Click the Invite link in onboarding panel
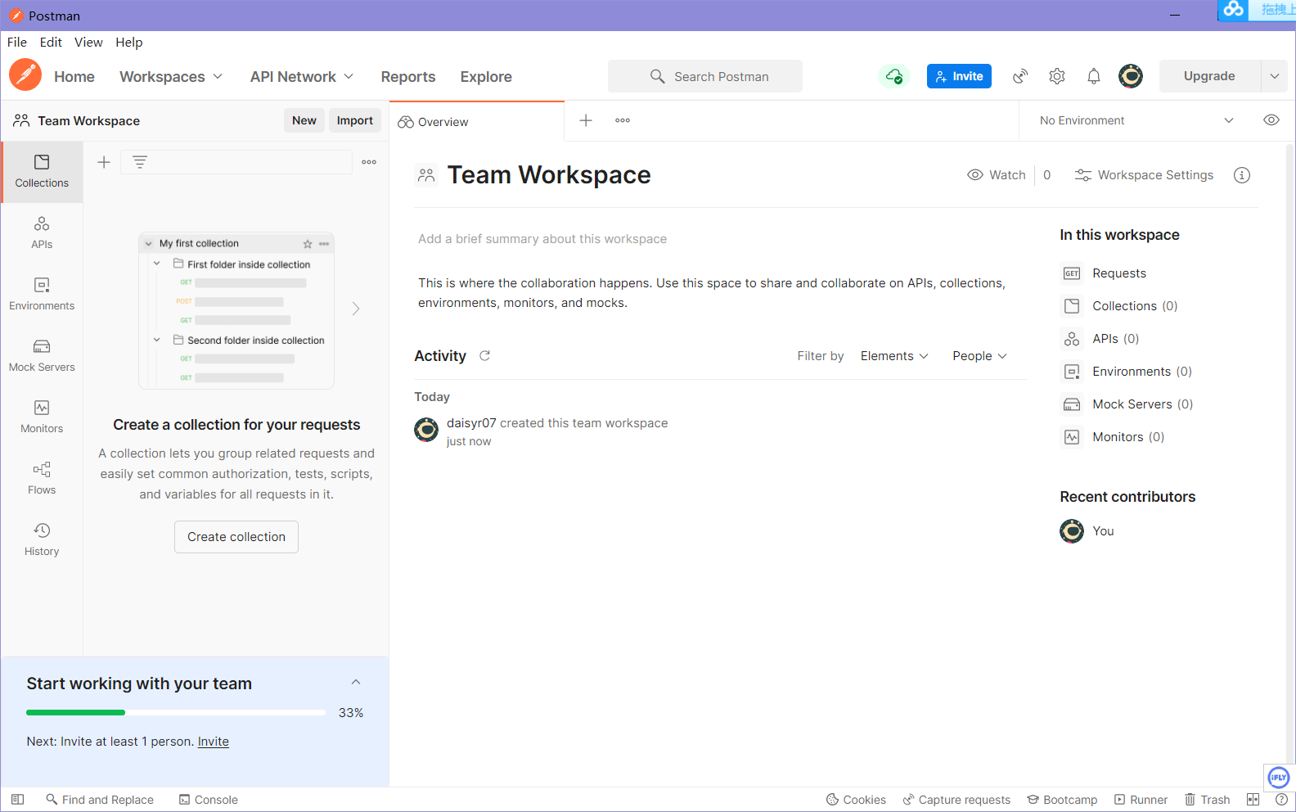Image resolution: width=1296 pixels, height=812 pixels. tap(214, 742)
